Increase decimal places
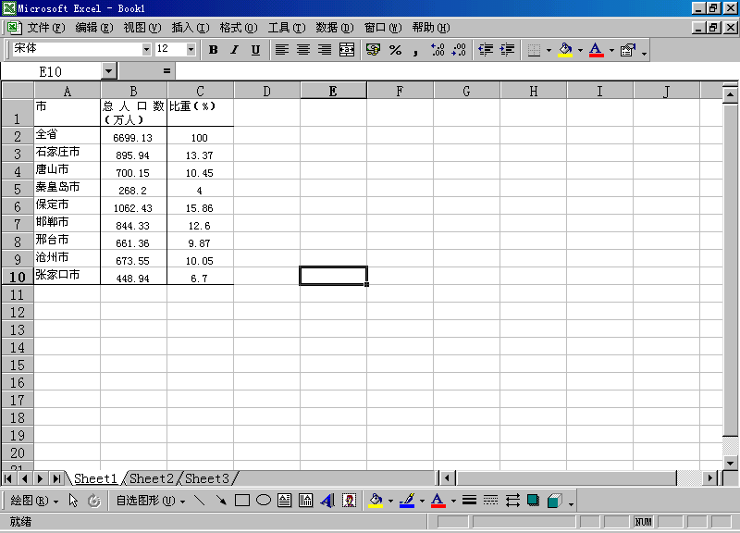The height and width of the screenshot is (533, 740). 438,50
